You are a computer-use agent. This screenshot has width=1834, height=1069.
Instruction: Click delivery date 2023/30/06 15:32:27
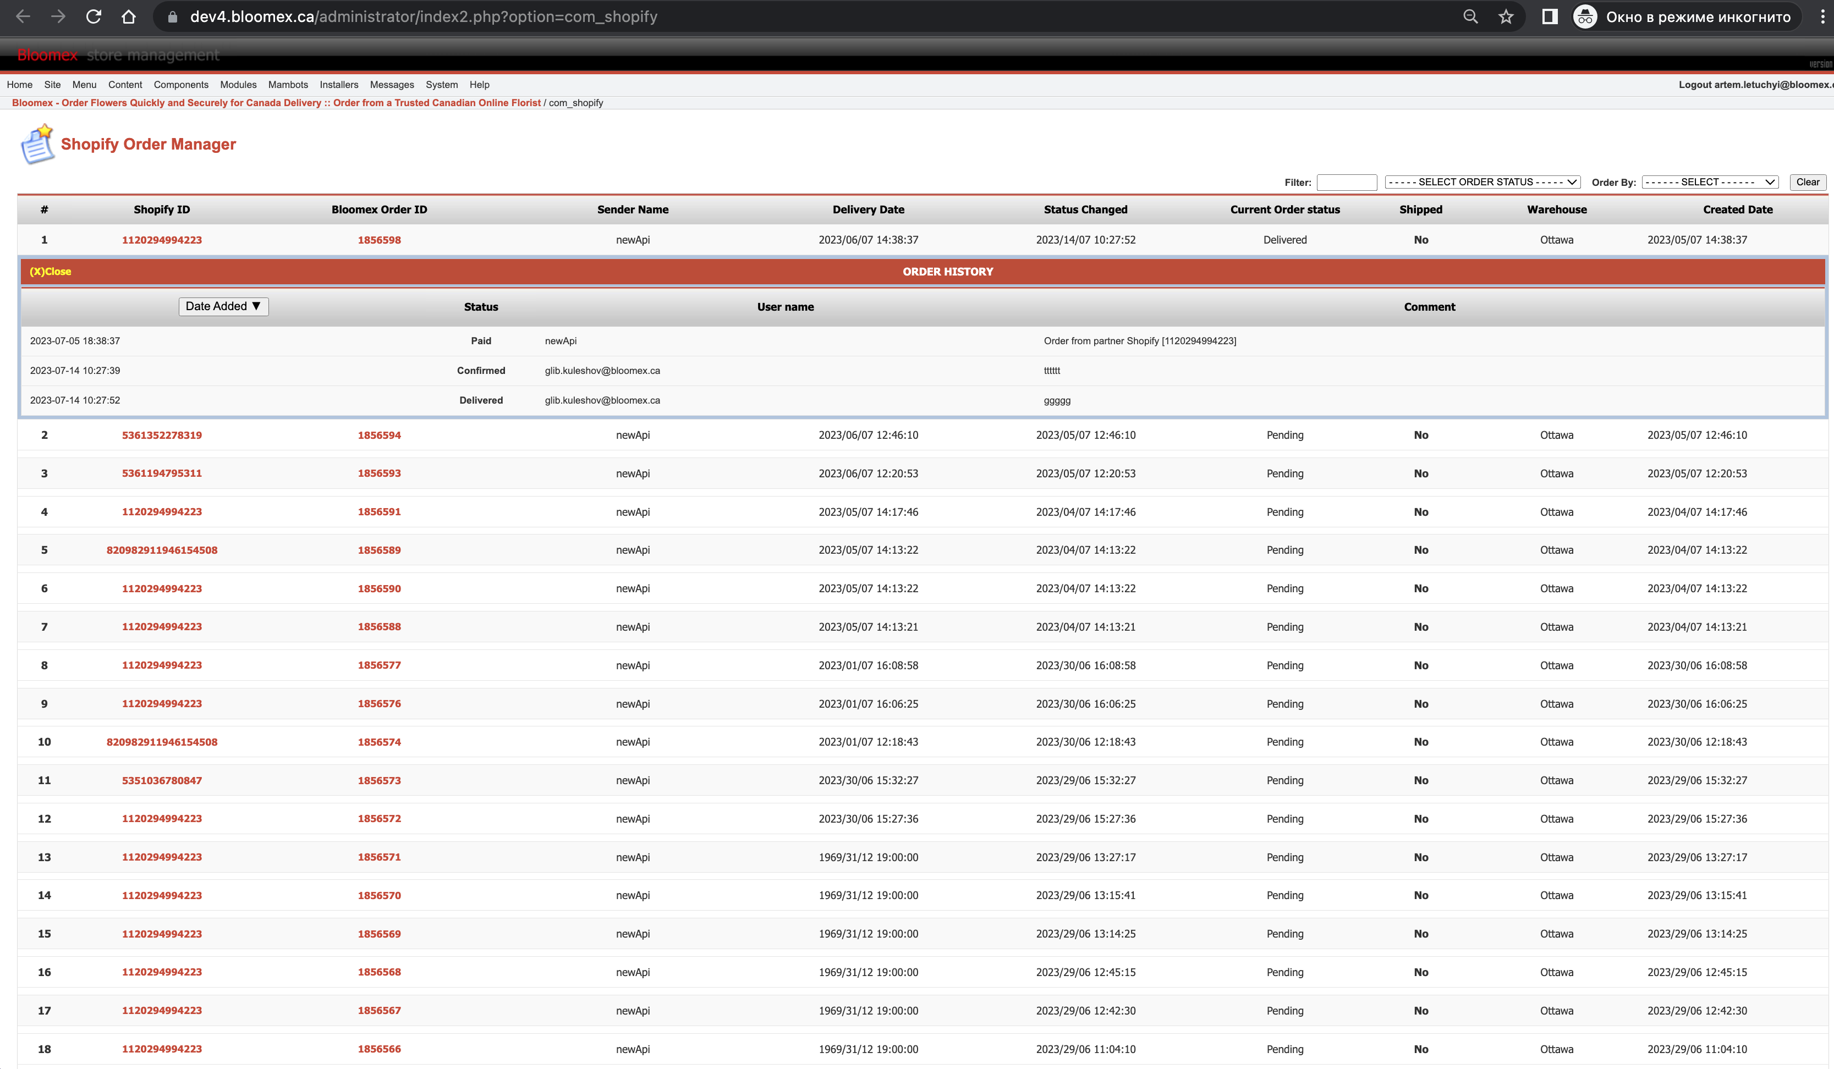[x=868, y=780]
